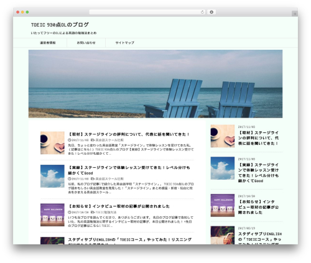Open the サイトマップ menu item
Screen dimensions: 311x263
click(125, 43)
